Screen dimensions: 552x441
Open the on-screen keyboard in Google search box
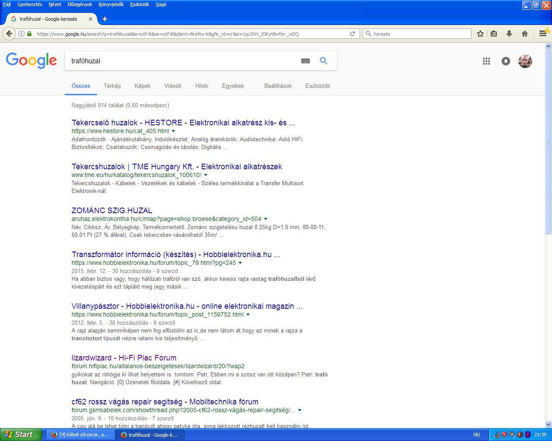click(x=305, y=61)
